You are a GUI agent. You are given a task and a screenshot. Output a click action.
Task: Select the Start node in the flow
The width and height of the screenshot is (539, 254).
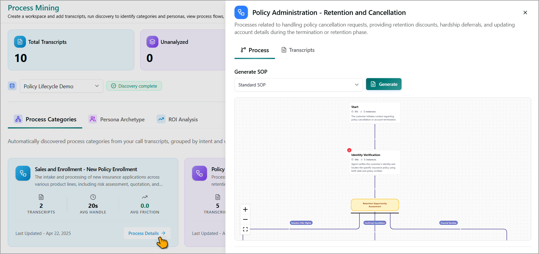tap(375, 113)
